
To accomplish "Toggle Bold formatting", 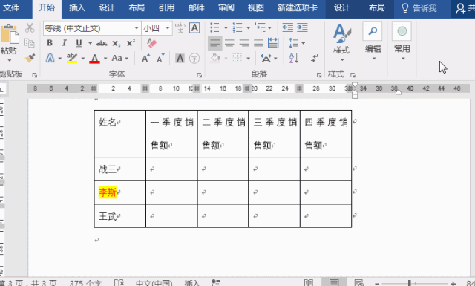I will click(x=50, y=43).
